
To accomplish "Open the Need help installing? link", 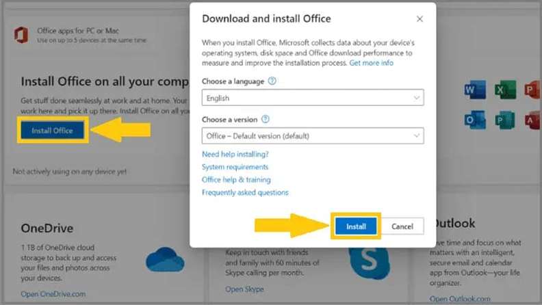I will 235,154.
